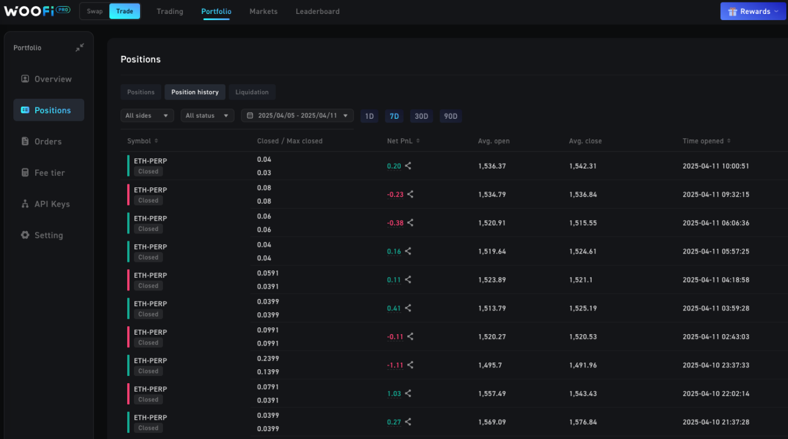Click share icon beside -1.11 Net PnL
This screenshot has width=788, height=439.
click(x=410, y=365)
